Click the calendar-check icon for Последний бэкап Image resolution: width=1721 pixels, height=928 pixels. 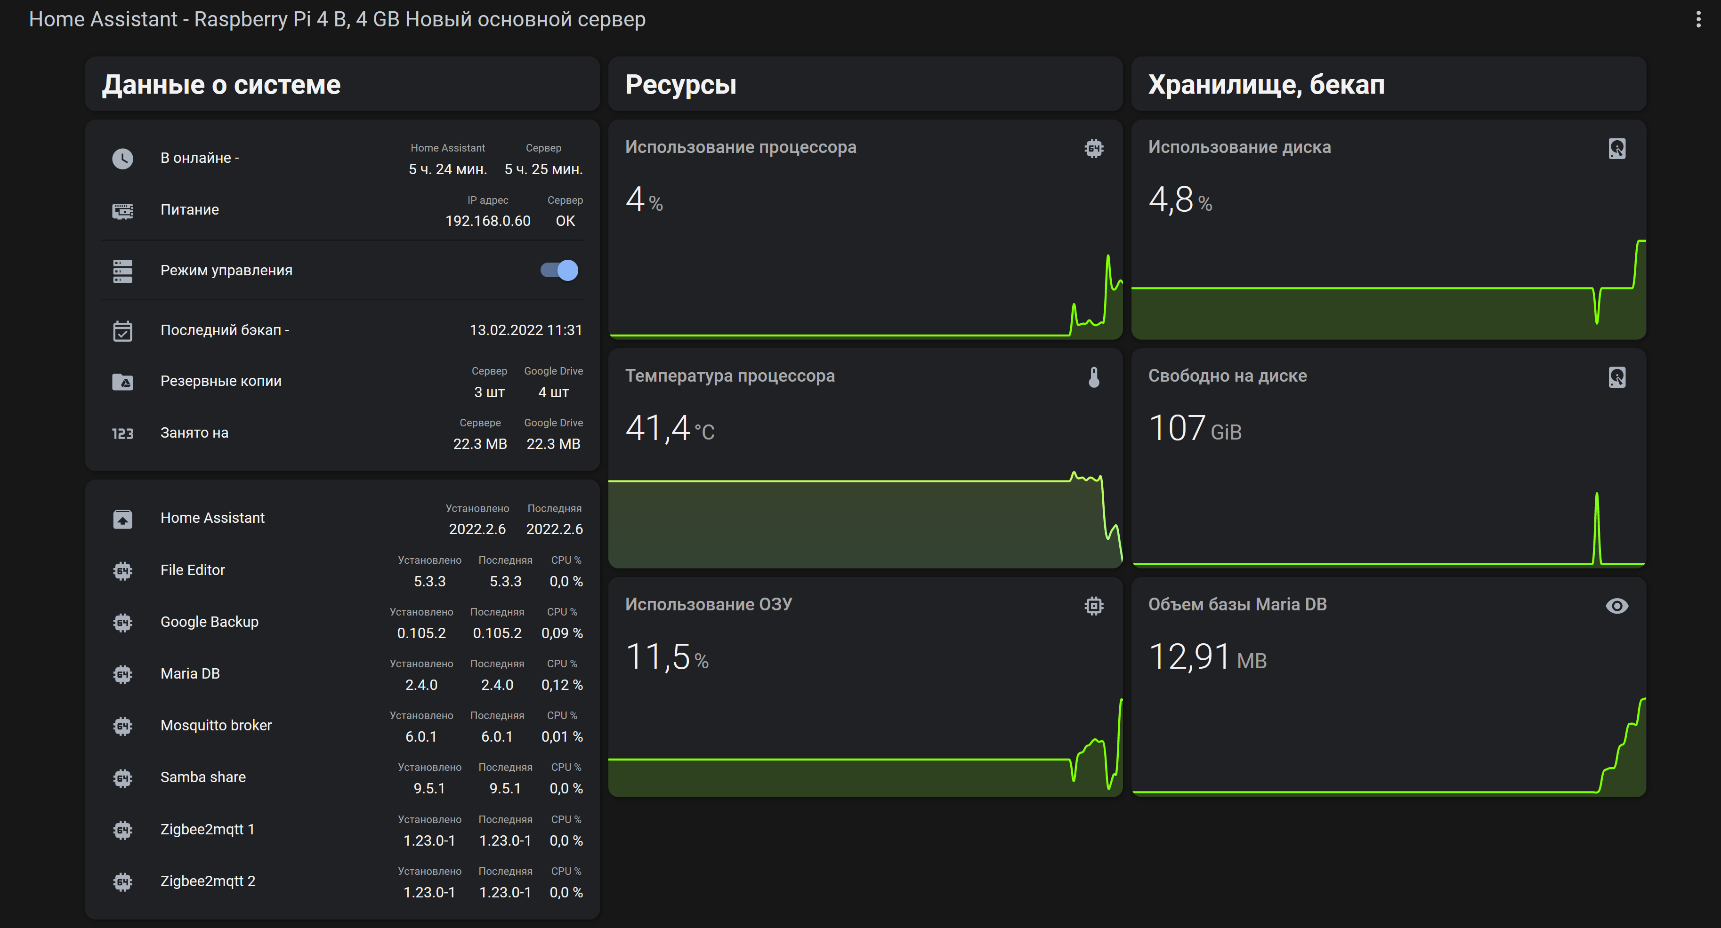coord(122,330)
